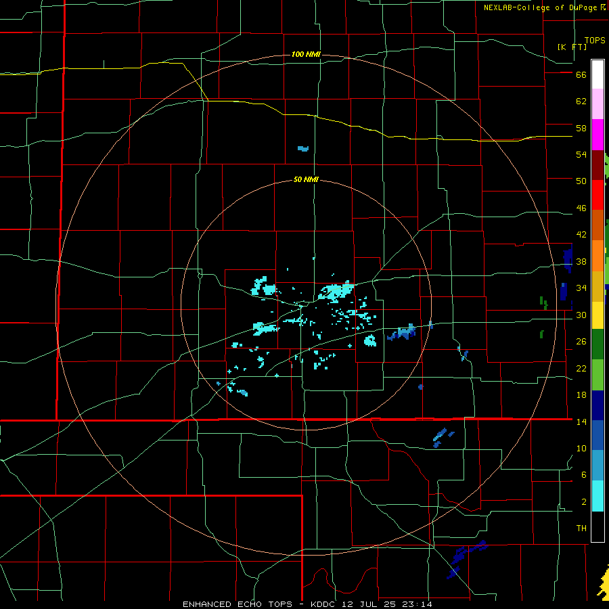Screen dimensions: 609x609
Task: Click the 10 value on legend scale
Action: click(x=581, y=449)
